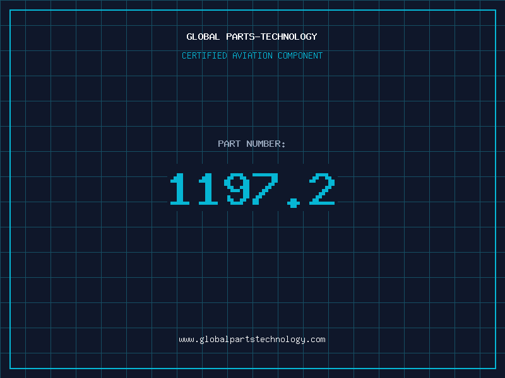Select the large part number 1197.2

pos(252,189)
